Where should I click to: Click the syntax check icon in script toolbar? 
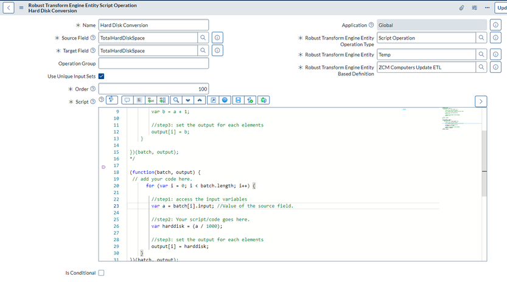(250, 100)
